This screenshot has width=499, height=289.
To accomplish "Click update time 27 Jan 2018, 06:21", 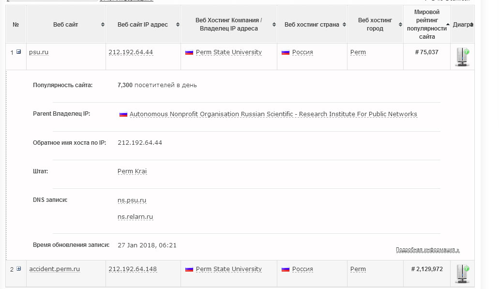I will [147, 245].
